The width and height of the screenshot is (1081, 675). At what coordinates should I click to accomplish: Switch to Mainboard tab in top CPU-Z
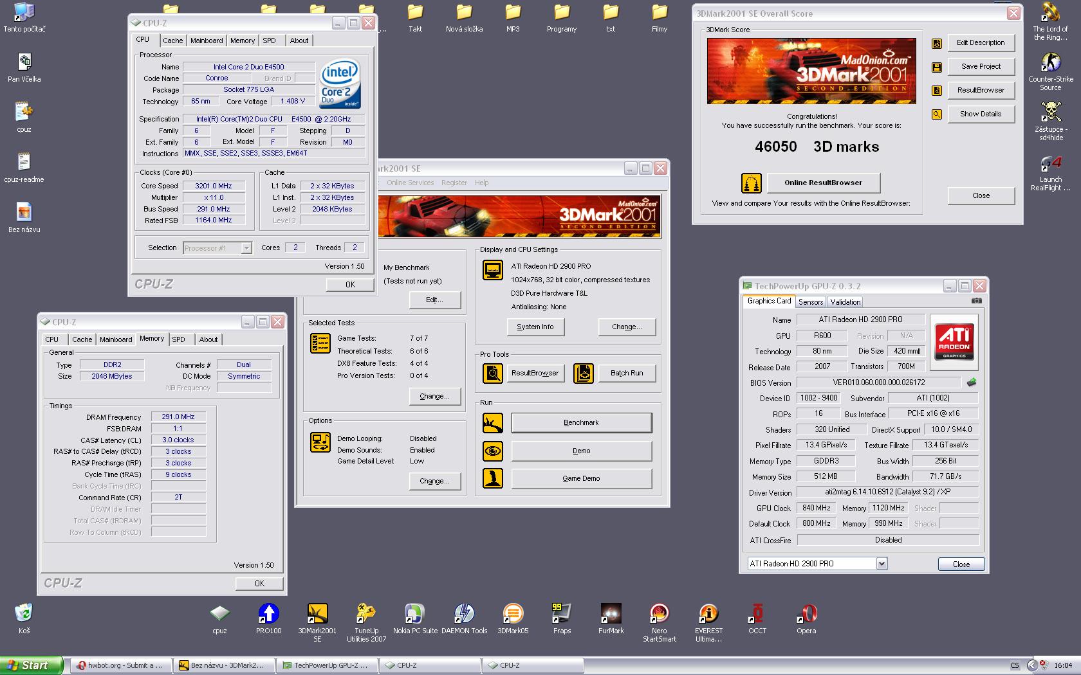[207, 40]
